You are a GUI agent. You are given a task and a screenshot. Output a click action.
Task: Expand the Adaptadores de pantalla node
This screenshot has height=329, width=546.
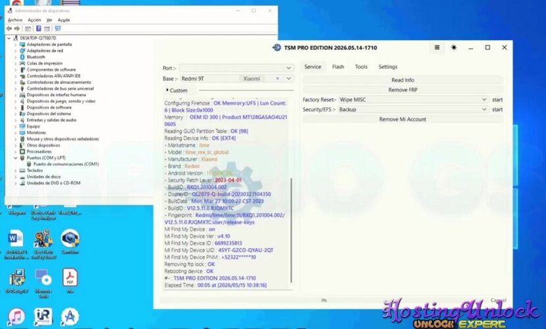click(x=15, y=45)
